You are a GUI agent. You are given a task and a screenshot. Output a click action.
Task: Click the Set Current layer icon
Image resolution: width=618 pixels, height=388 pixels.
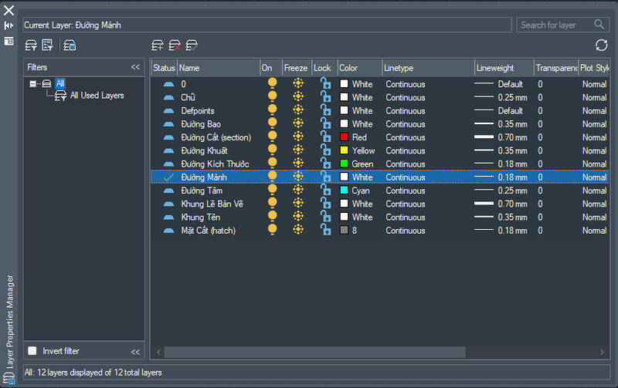tap(192, 46)
